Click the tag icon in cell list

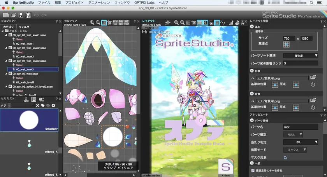click(x=42, y=105)
